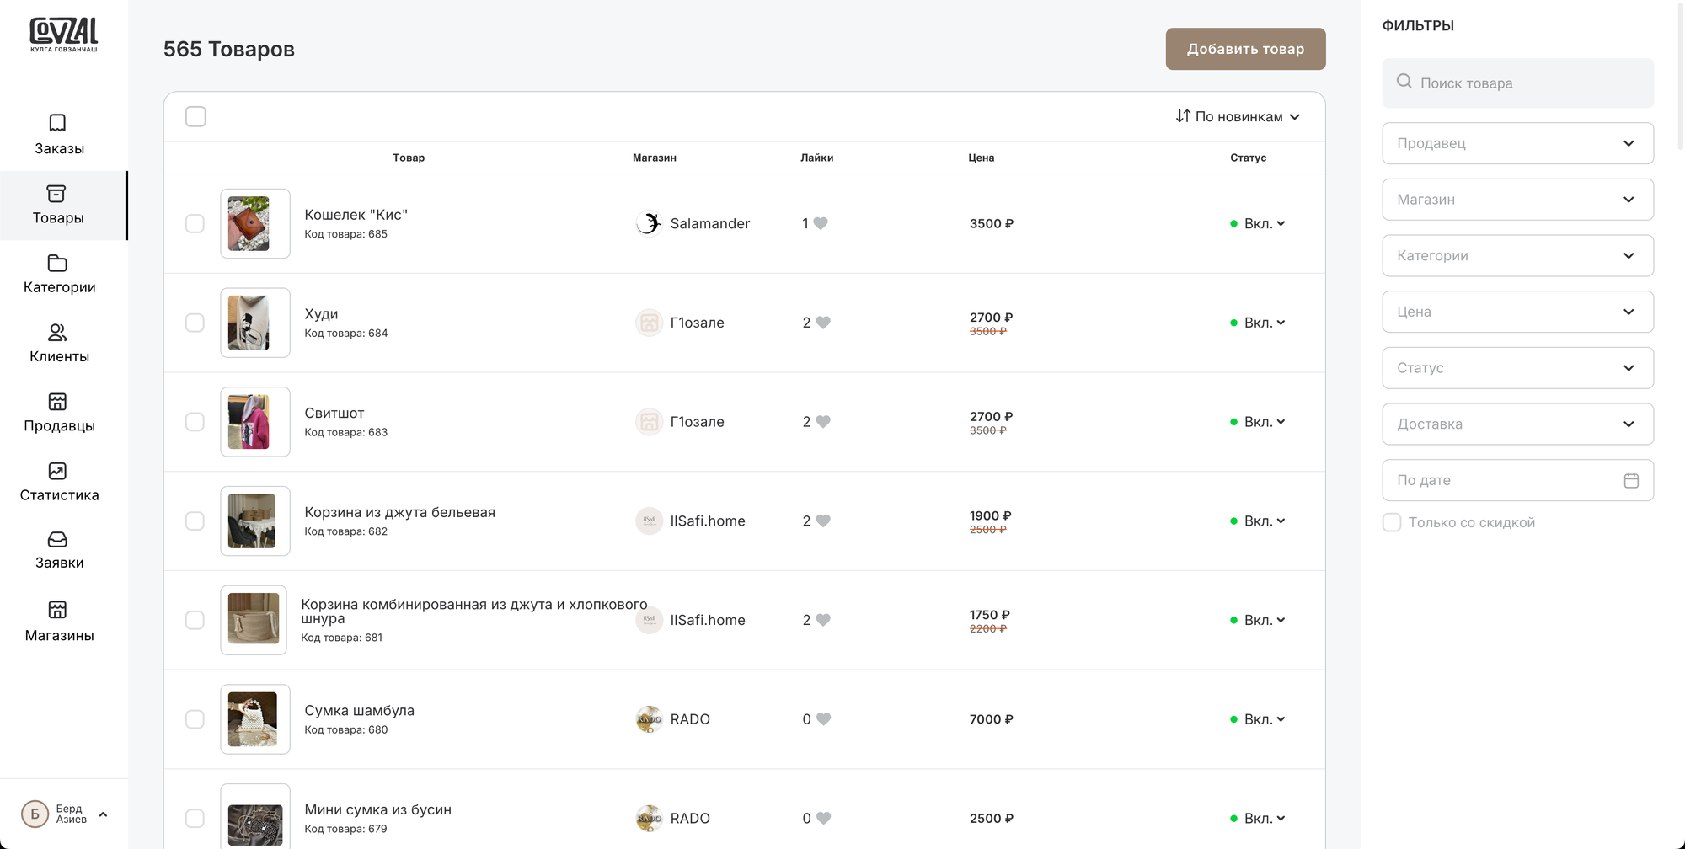Click the Категории folder icon
1685x849 pixels.
click(x=57, y=264)
